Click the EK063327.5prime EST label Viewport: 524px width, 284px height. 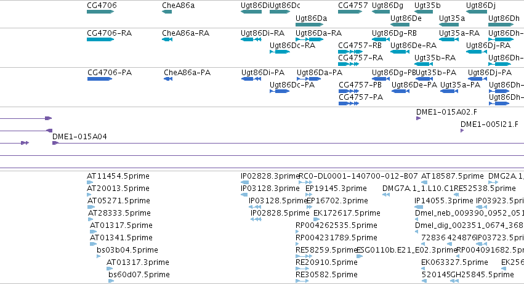454,263
